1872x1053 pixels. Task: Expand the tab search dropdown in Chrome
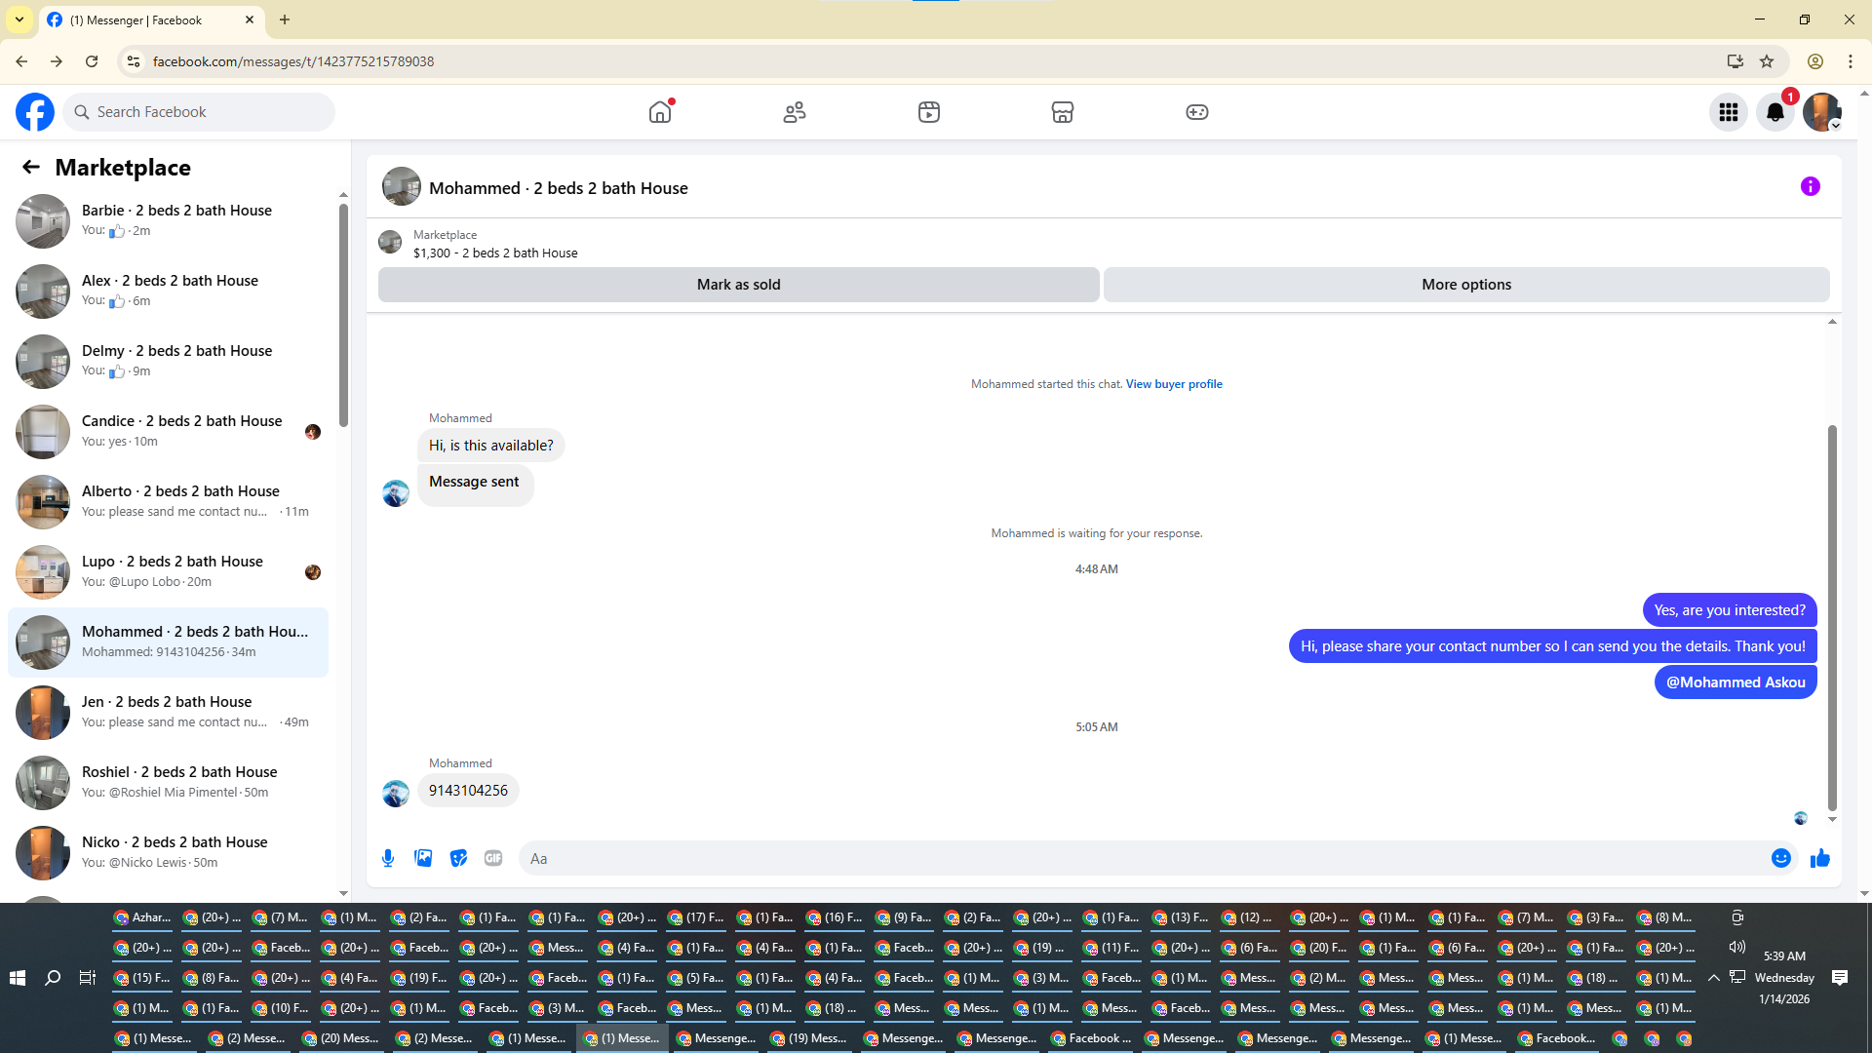pos(19,19)
